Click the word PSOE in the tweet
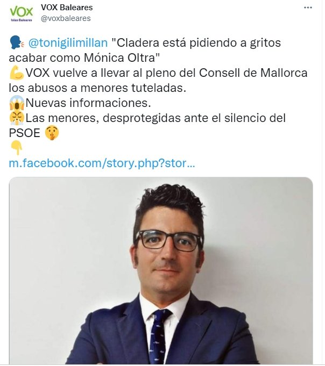This screenshot has height=366, width=325. (x=25, y=133)
